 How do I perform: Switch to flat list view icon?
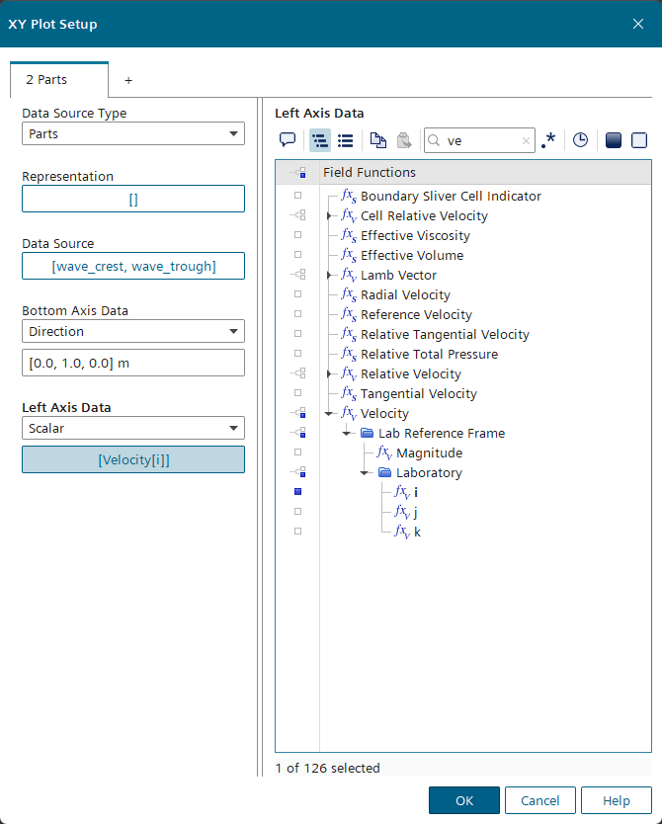346,140
